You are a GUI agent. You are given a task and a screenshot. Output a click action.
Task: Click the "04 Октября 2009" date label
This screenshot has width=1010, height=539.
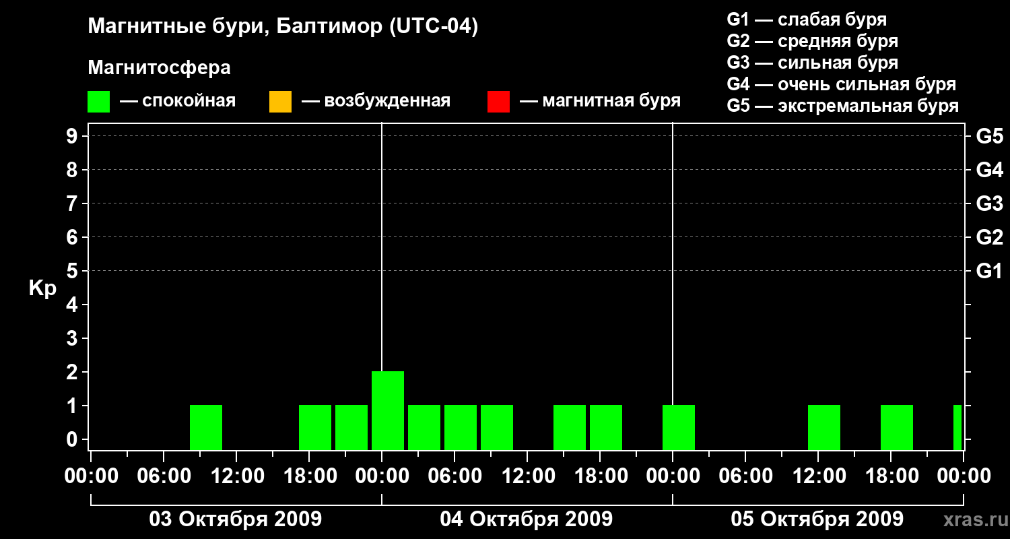(x=526, y=519)
